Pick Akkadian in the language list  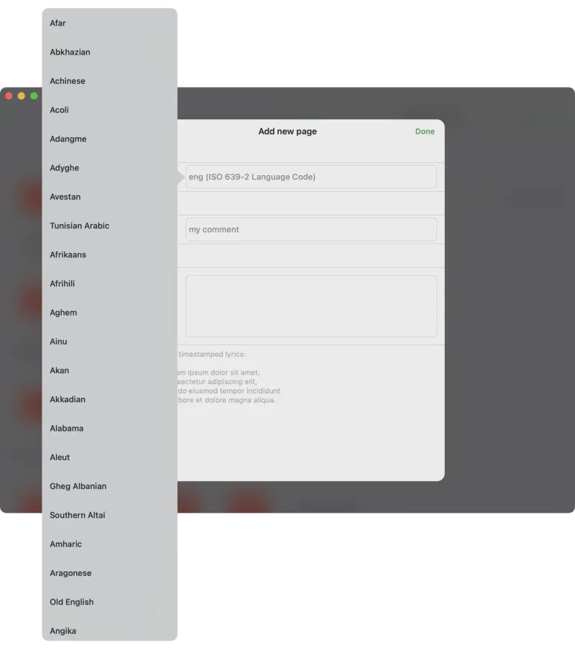point(68,400)
